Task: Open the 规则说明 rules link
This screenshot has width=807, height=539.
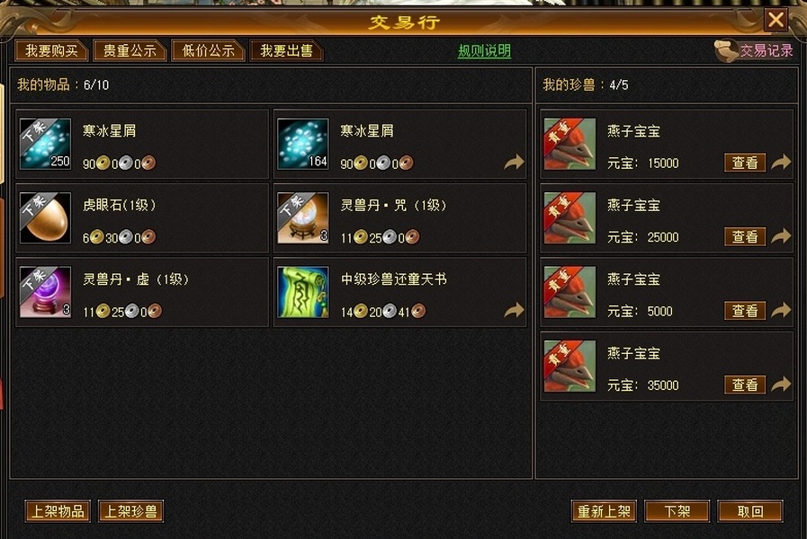Action: pyautogui.click(x=484, y=51)
